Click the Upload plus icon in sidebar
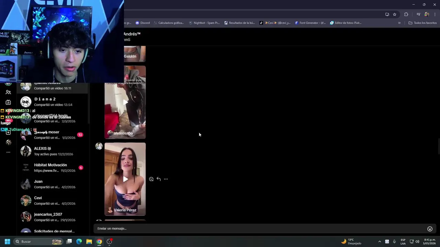The image size is (440, 247). (x=8, y=132)
